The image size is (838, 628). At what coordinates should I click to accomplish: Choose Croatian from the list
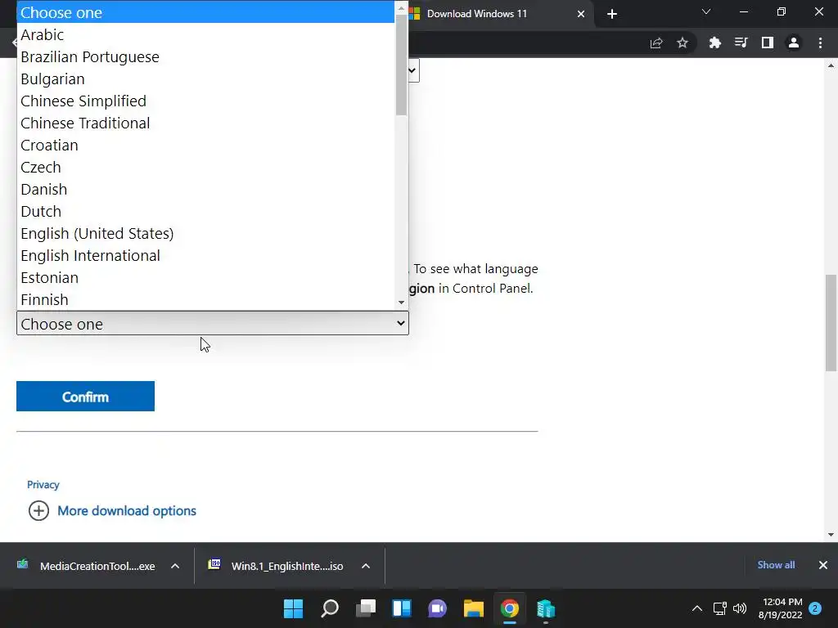[x=205, y=146]
